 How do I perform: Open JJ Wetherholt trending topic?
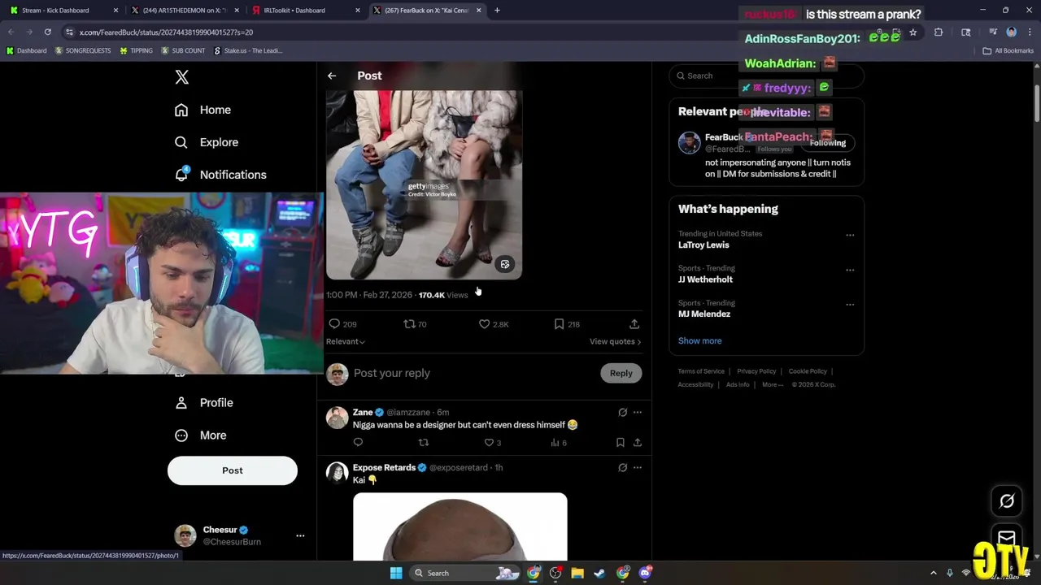coord(705,279)
